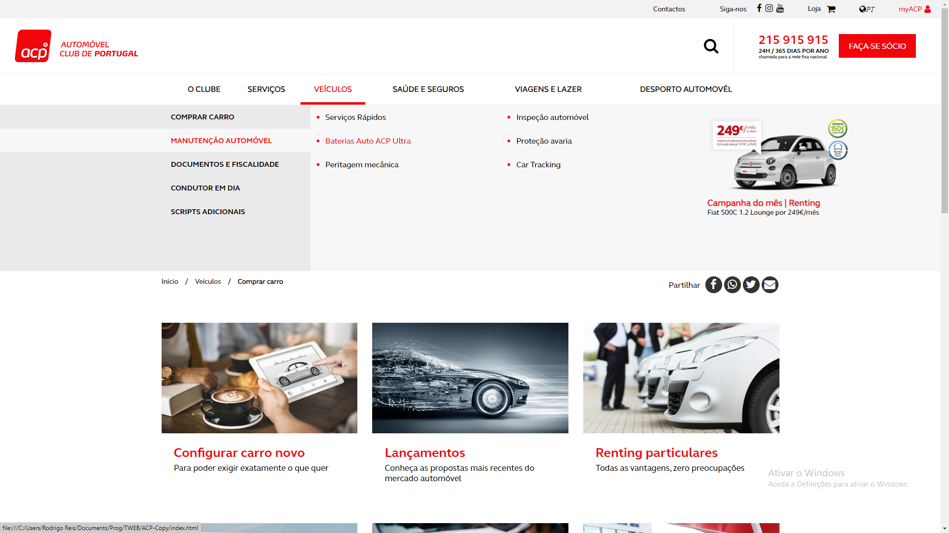The image size is (949, 533).
Task: Click the Faça-se Sócio button
Action: coord(877,46)
